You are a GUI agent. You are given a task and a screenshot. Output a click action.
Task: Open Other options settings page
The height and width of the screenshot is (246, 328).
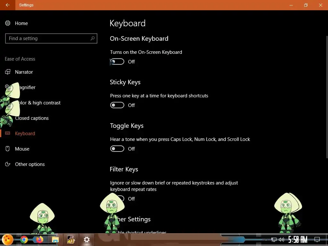[30, 164]
